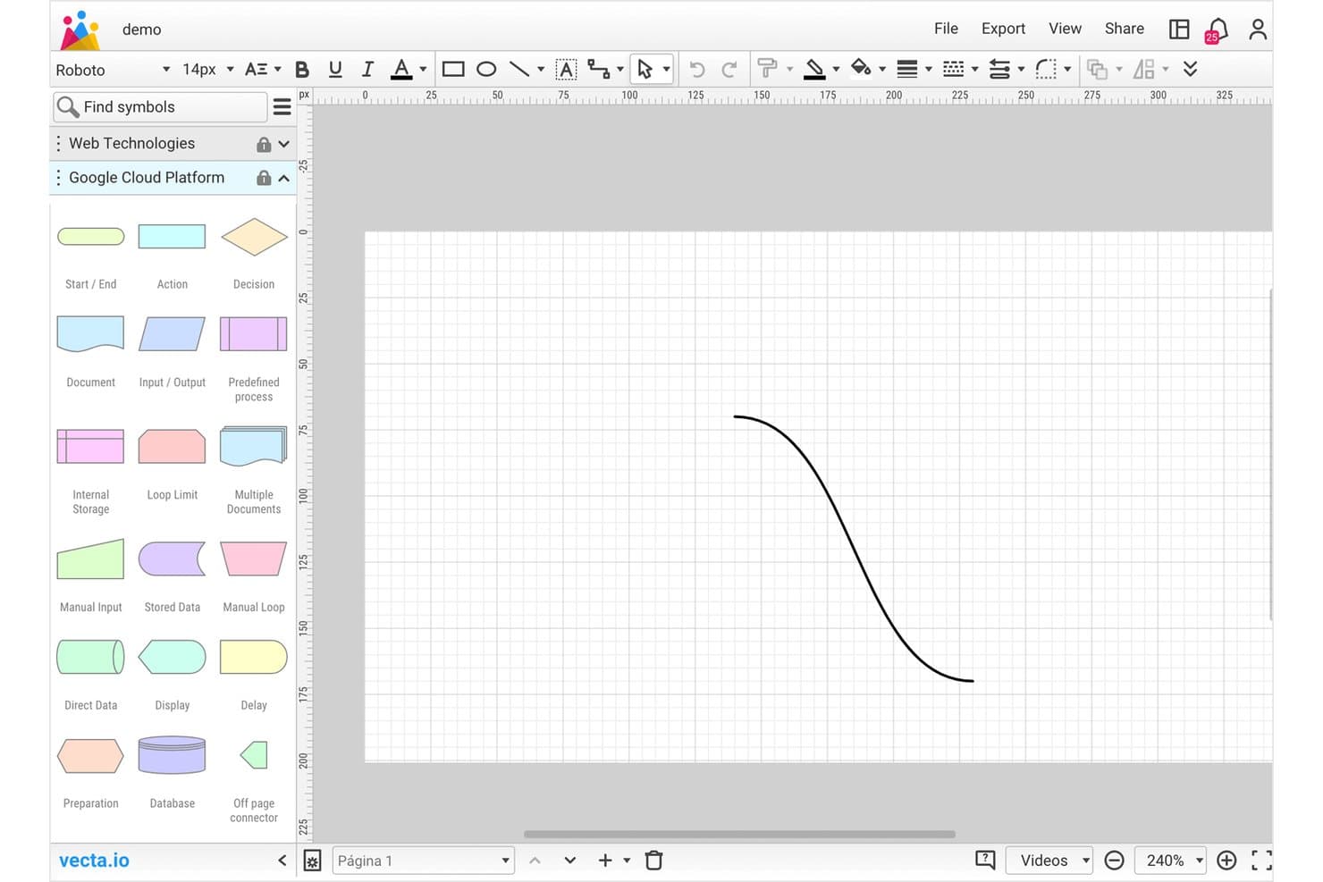Open the stroke width options

pyautogui.click(x=907, y=69)
